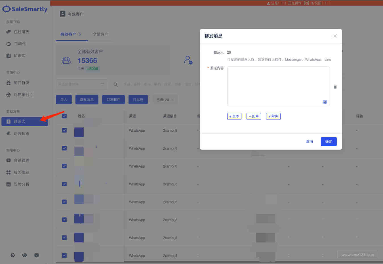Click the 渠道信息 column header
The width and height of the screenshot is (383, 264).
pos(170,116)
